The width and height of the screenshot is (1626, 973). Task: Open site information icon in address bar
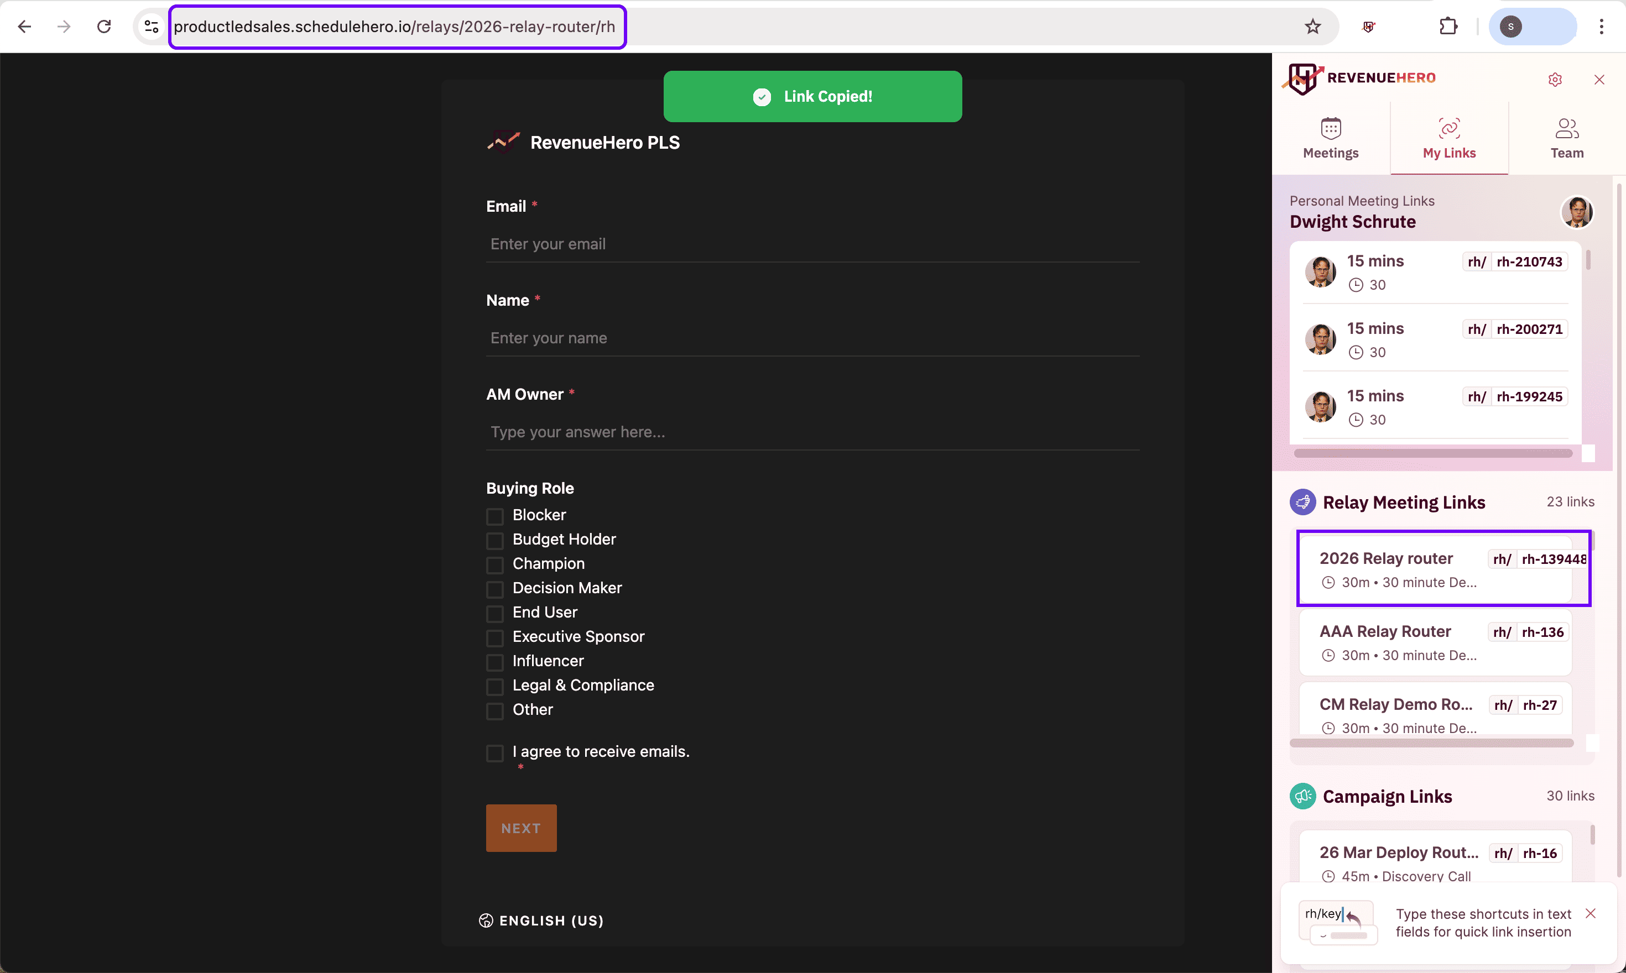(152, 26)
